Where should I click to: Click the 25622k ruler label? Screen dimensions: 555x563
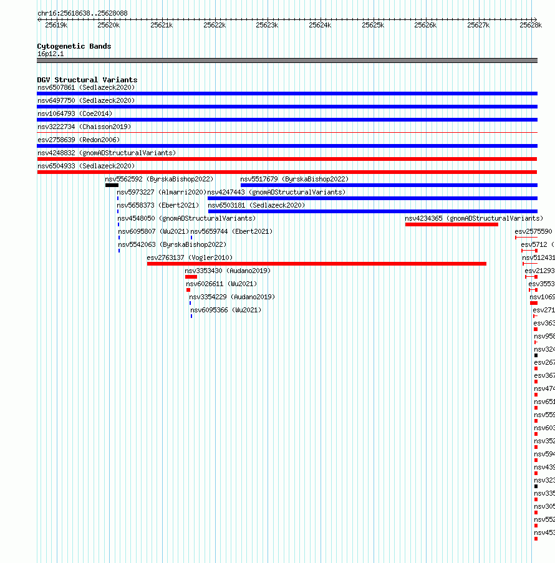point(215,25)
